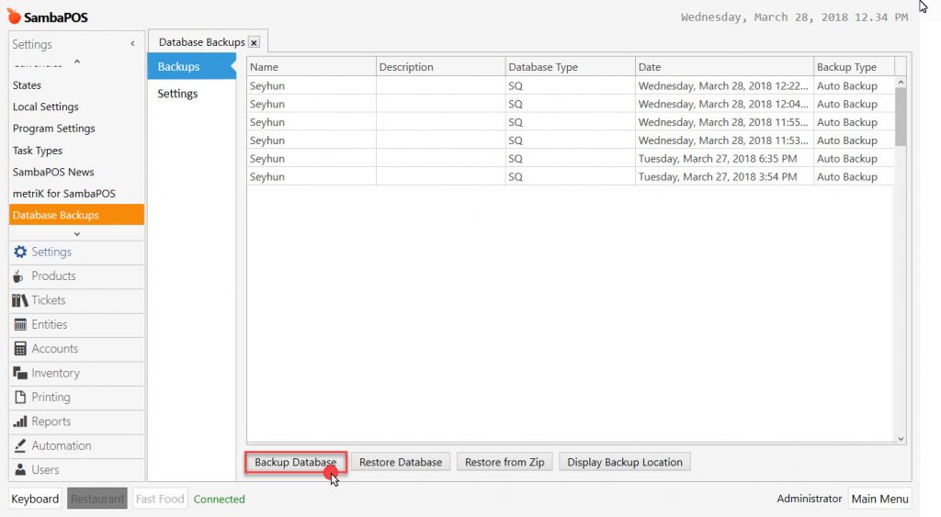941x517 pixels.
Task: Select backup dated March 28, 2018 11:53
Action: 570,140
